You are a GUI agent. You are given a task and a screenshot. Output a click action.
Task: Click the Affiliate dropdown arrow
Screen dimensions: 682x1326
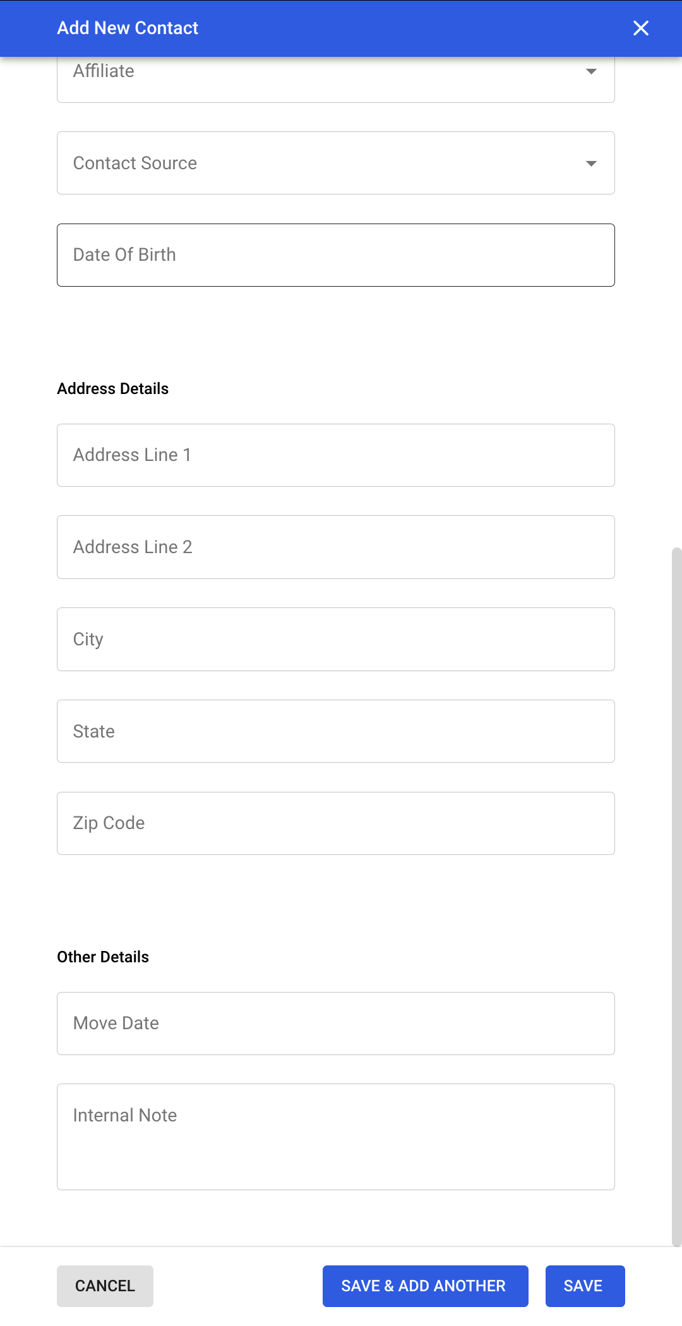[591, 71]
